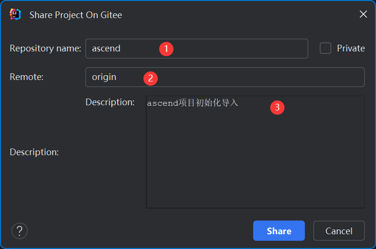The width and height of the screenshot is (376, 249).
Task: Click the Description label beside the text area
Action: (110, 102)
